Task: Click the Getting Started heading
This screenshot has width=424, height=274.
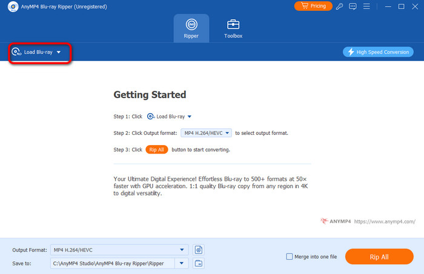Action: [150, 95]
